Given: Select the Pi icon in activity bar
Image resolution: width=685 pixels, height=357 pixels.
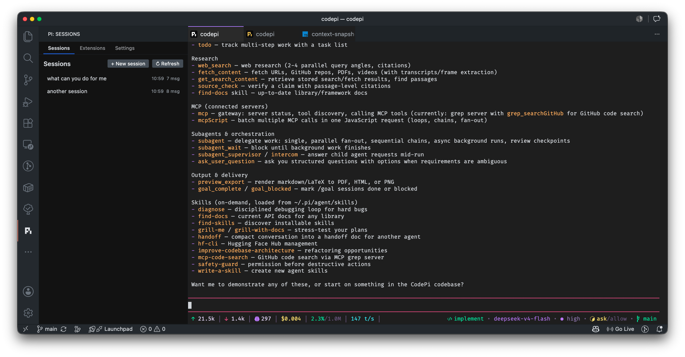Looking at the screenshot, I should click(x=28, y=231).
